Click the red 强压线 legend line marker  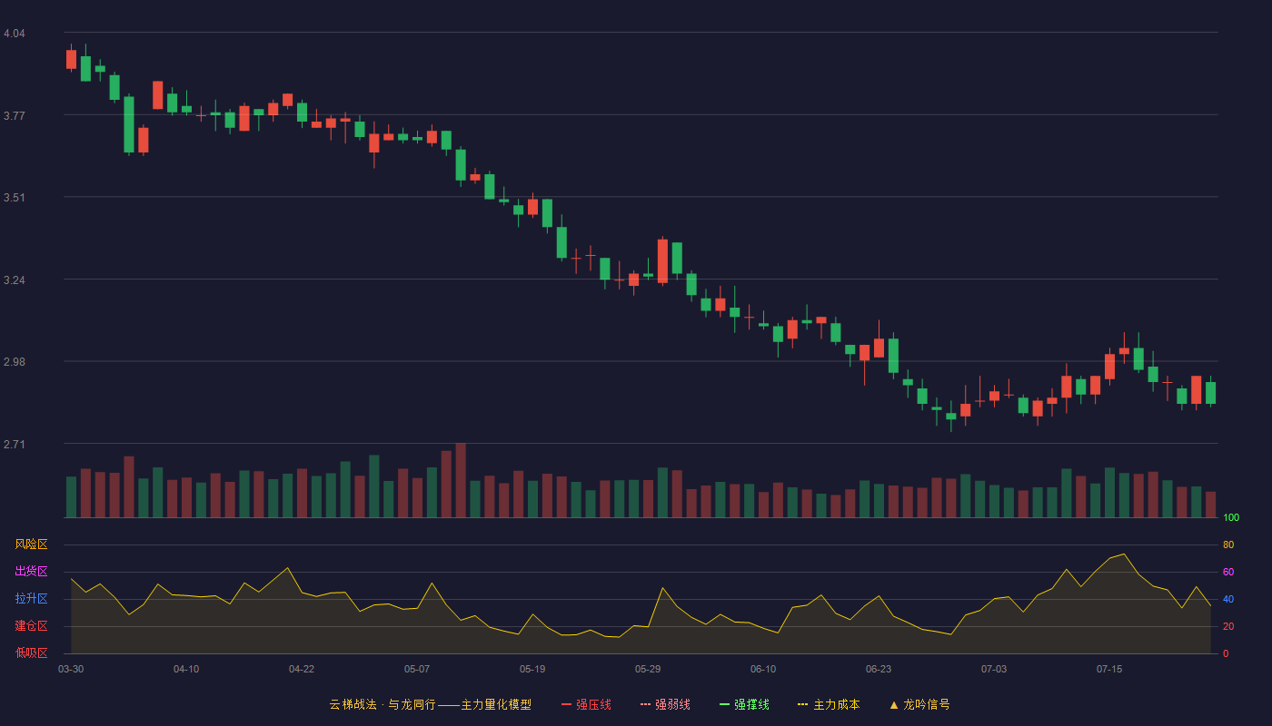[567, 704]
